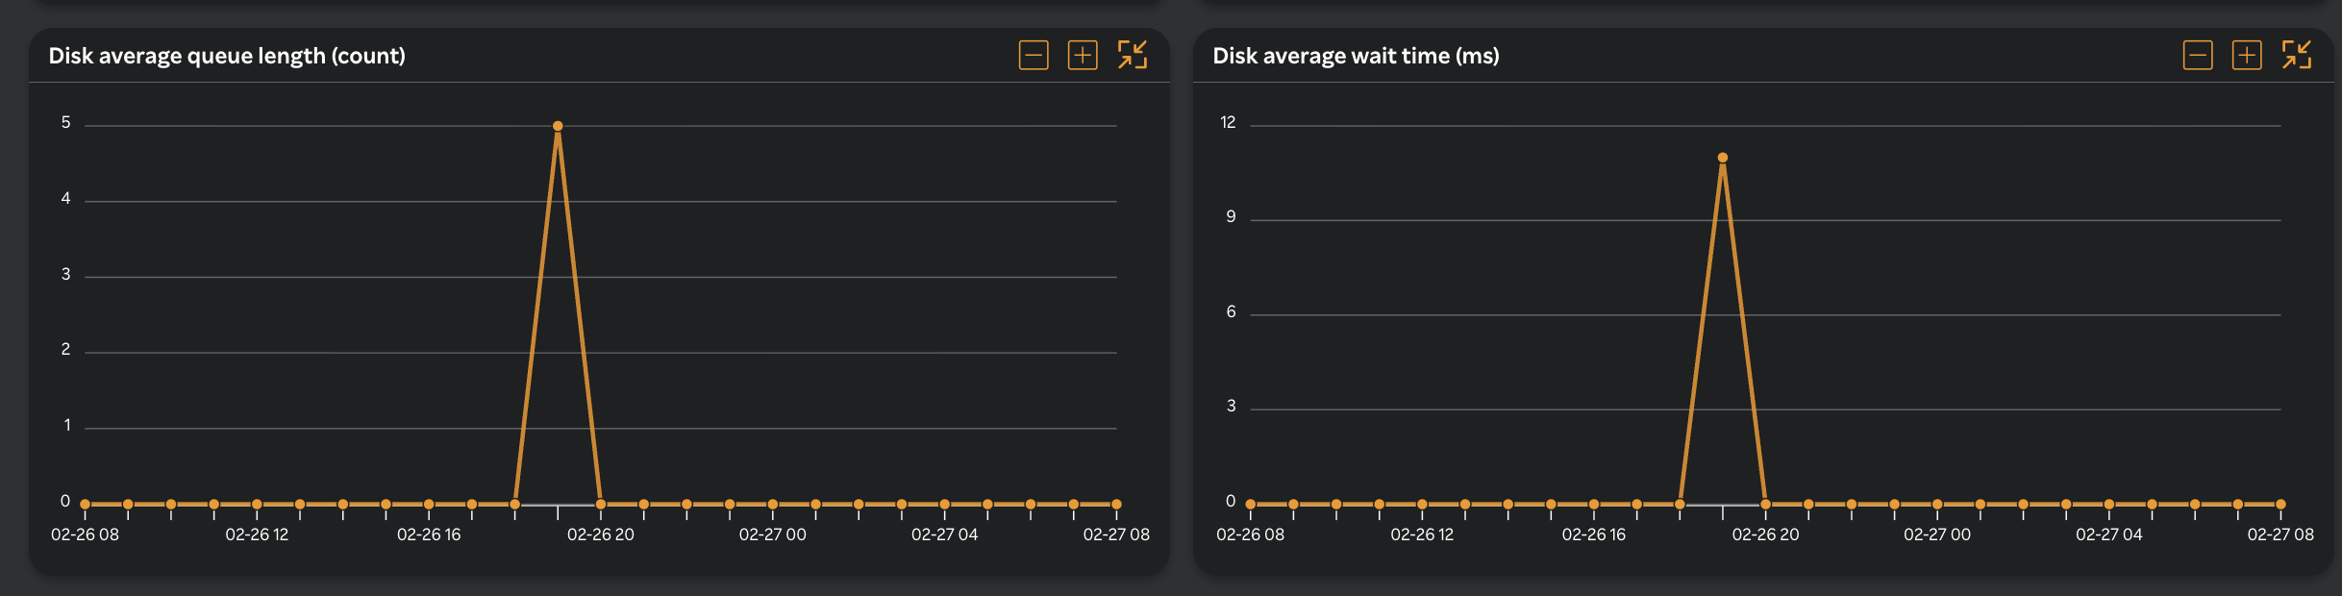Zoom out the Disk average queue length chart
The height and width of the screenshot is (596, 2342).
click(1034, 56)
